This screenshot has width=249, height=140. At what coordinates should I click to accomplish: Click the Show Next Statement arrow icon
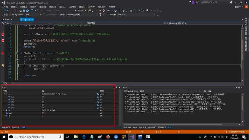pos(108,10)
